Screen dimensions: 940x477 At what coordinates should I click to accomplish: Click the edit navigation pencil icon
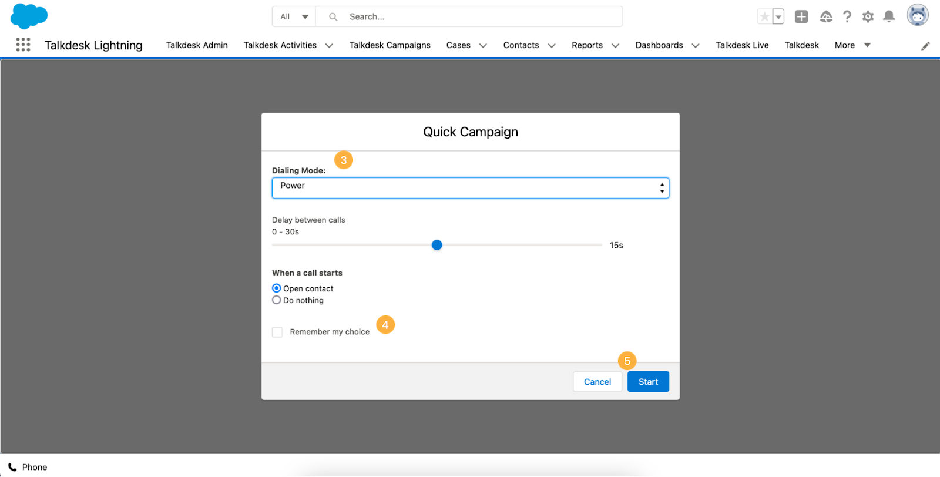tap(925, 46)
